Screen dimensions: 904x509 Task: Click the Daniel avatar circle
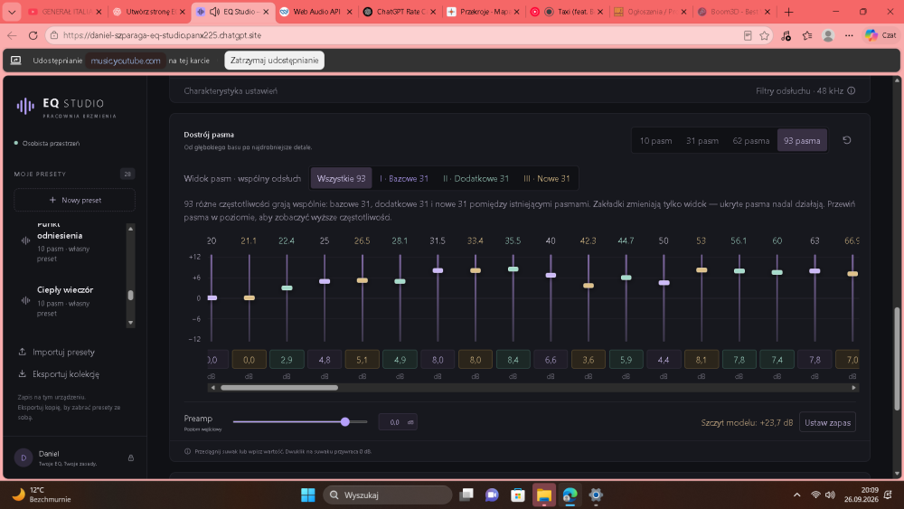click(x=24, y=457)
